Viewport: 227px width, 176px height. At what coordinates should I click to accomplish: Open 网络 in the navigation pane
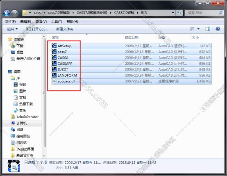[20, 130]
